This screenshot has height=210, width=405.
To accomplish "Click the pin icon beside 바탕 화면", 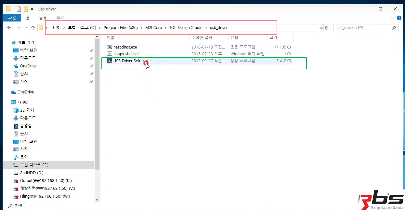I will click(x=92, y=50).
